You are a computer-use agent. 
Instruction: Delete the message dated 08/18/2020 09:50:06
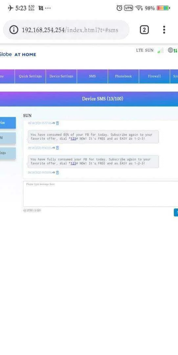coord(57,173)
